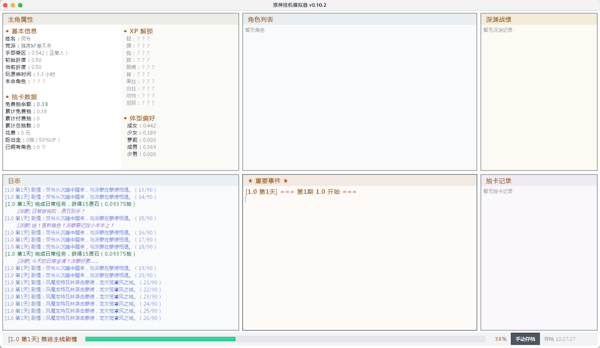The image size is (600, 348).
Task: Click the log line 今天的日常全清
Action: tap(58, 261)
